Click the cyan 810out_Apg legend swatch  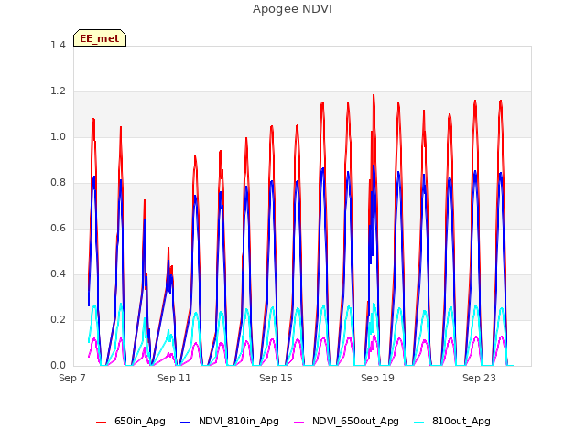pyautogui.click(x=419, y=423)
